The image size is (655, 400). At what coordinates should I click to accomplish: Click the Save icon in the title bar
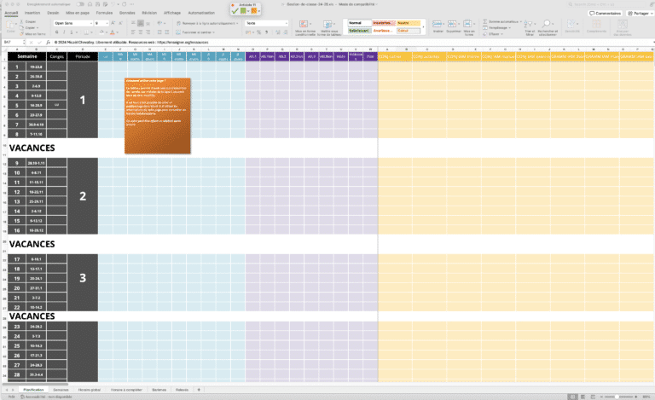97,4
